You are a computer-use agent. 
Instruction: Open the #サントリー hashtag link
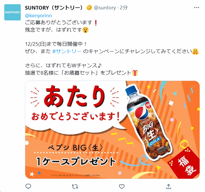(x=67, y=51)
